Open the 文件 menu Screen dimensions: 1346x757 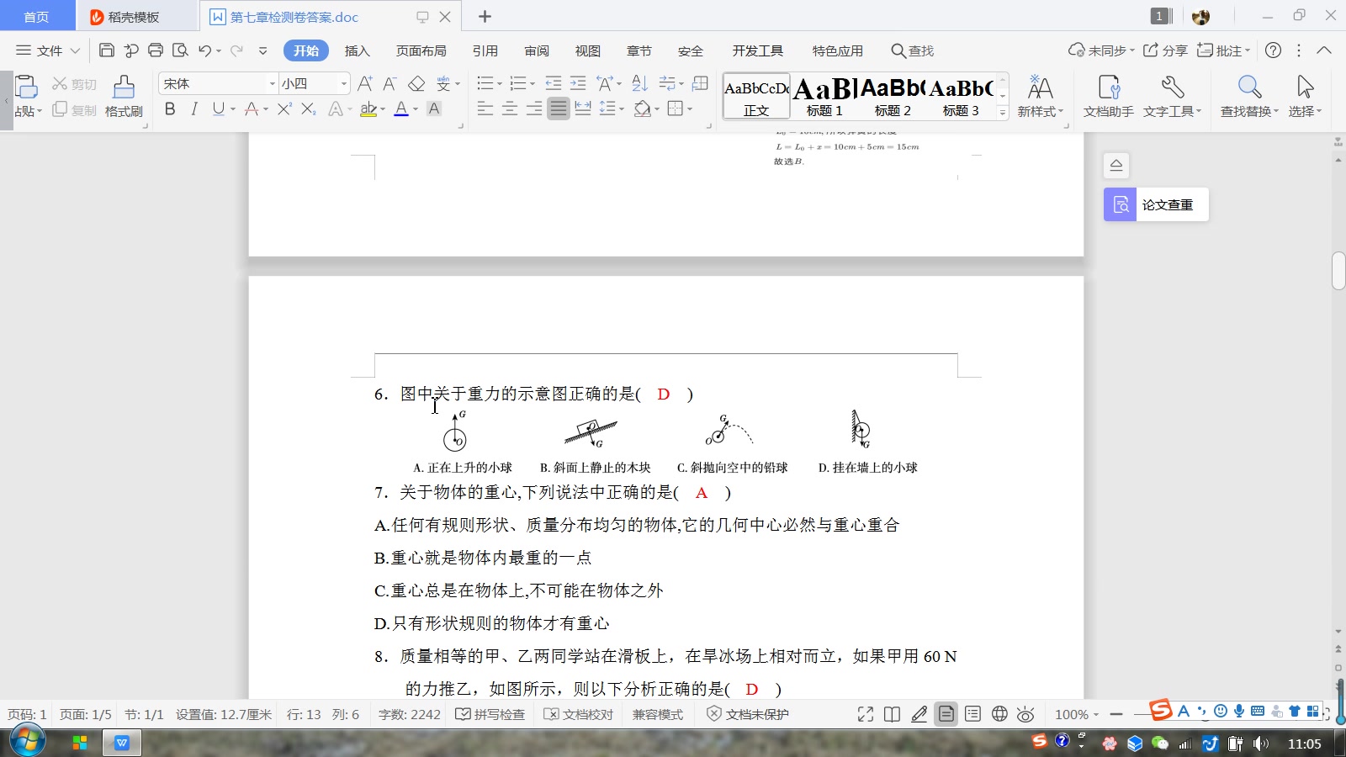coord(48,50)
